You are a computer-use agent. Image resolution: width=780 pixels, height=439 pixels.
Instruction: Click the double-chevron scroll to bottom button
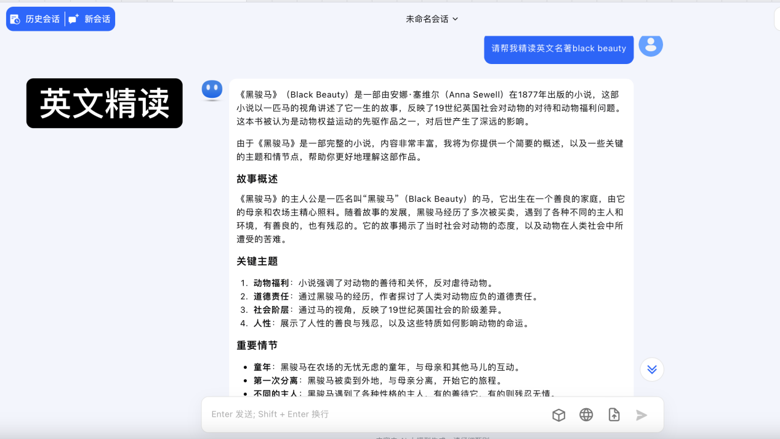pos(652,369)
